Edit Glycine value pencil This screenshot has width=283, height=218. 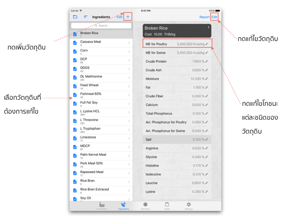pyautogui.click(x=207, y=157)
